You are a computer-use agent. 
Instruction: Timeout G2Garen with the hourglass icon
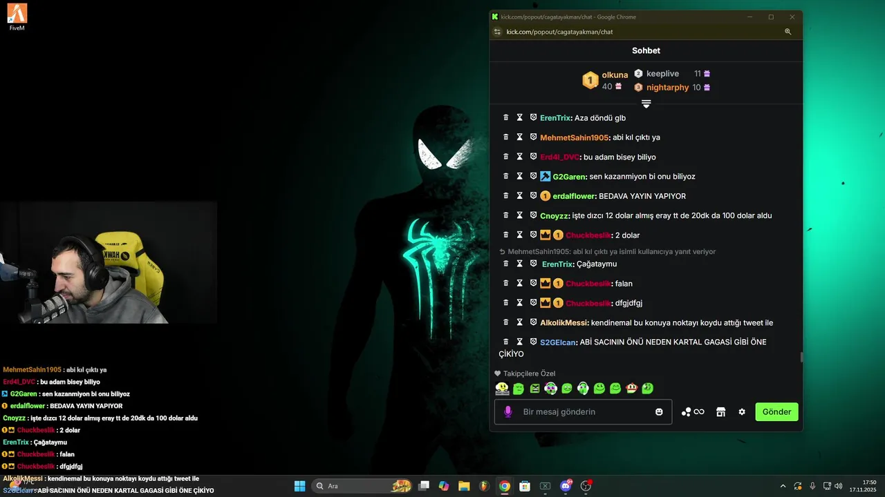tap(519, 176)
